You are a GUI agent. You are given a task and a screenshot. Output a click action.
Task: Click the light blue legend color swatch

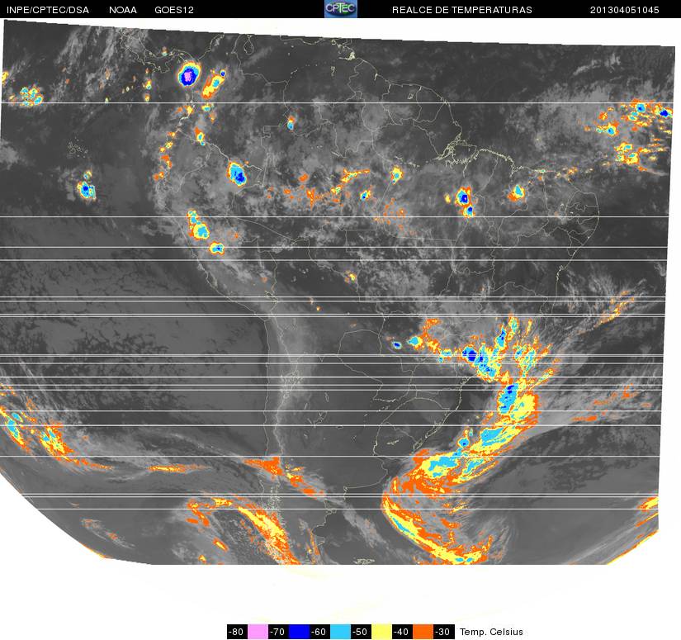coord(340,632)
